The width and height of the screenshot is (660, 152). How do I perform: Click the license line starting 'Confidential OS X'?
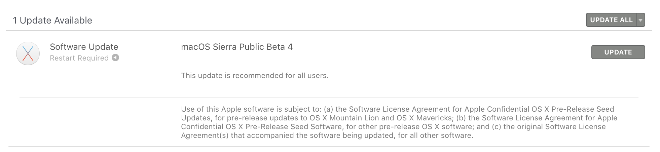tap(393, 127)
